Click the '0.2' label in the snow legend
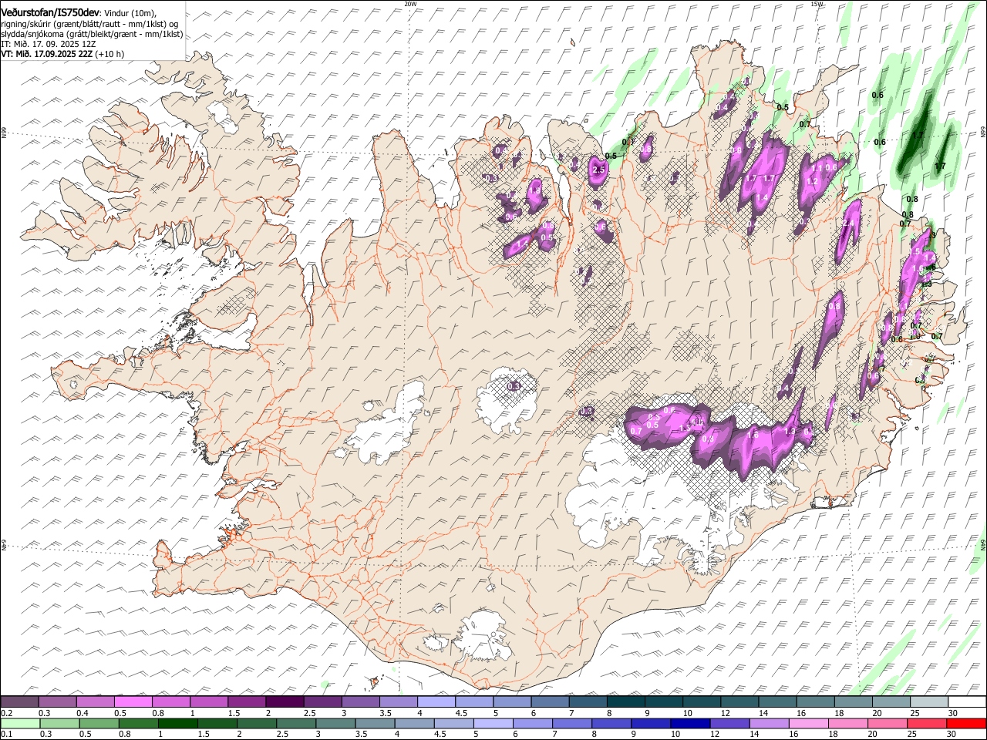This screenshot has height=740, width=987. (x=6, y=713)
